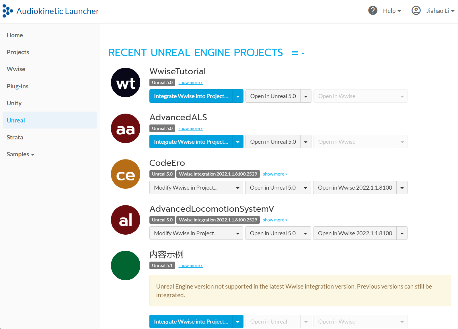Modify Wwise in AdvancedLocomotionSystemV project
The image size is (458, 329).
(x=191, y=233)
